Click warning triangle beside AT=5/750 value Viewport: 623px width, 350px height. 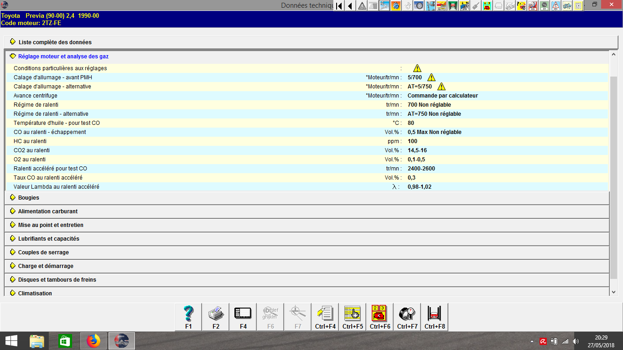[441, 87]
